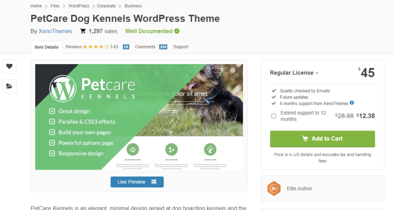This screenshot has height=210, width=393.
Task: Open the Corporate breadcrumb category
Action: click(106, 6)
